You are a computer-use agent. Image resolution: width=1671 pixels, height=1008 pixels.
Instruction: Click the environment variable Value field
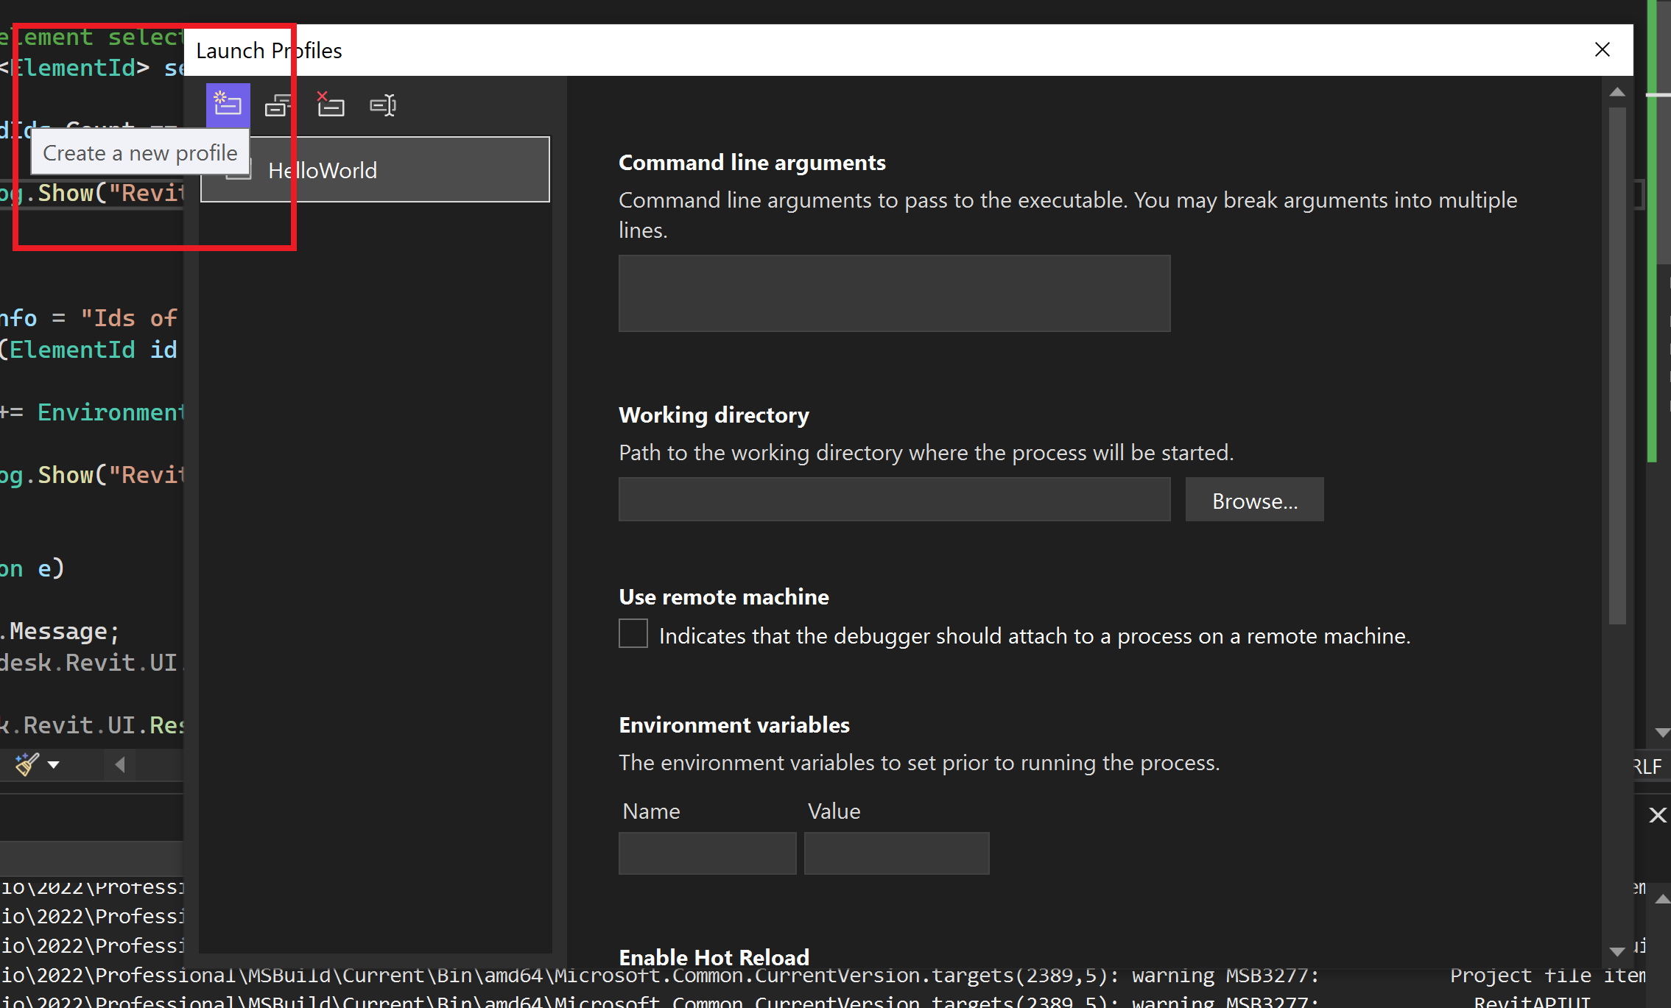[896, 853]
